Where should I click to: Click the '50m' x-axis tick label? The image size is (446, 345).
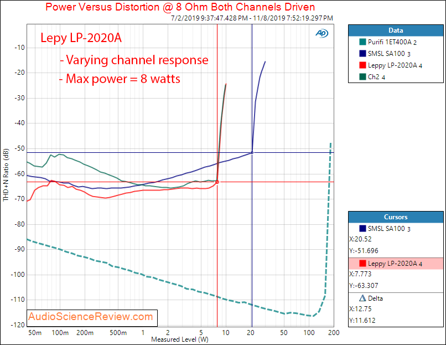[x=35, y=333]
